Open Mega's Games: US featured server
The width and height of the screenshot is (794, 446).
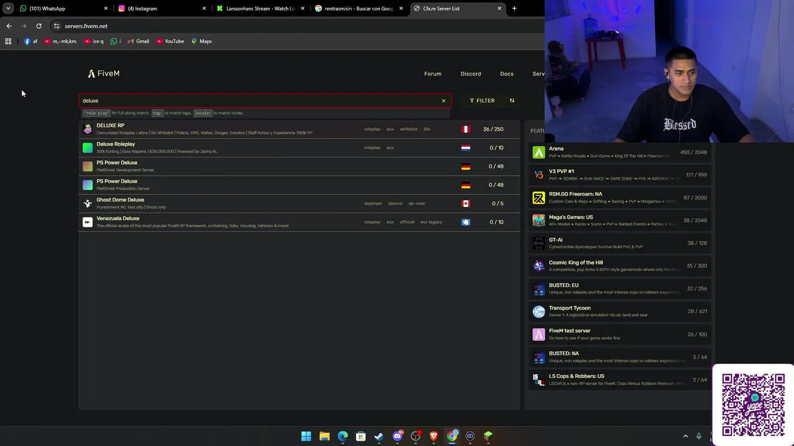[x=620, y=221]
